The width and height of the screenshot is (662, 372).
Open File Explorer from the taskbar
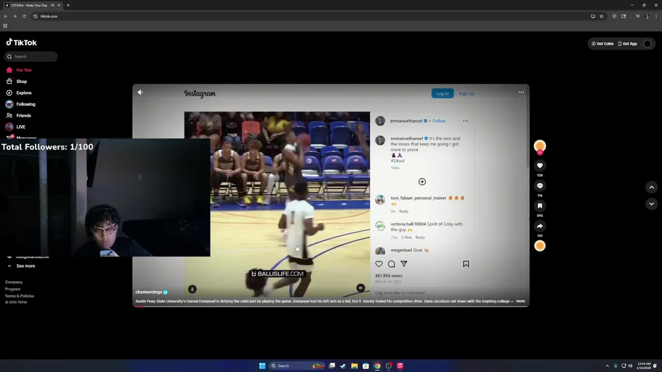click(x=354, y=366)
